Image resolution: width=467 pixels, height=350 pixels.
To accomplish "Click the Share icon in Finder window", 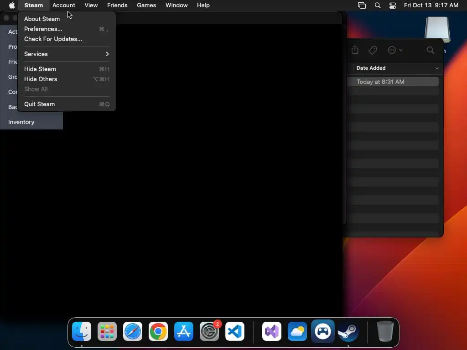I will [x=355, y=50].
